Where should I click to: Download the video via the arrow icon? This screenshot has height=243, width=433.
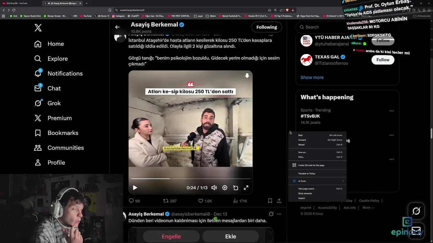247,76
